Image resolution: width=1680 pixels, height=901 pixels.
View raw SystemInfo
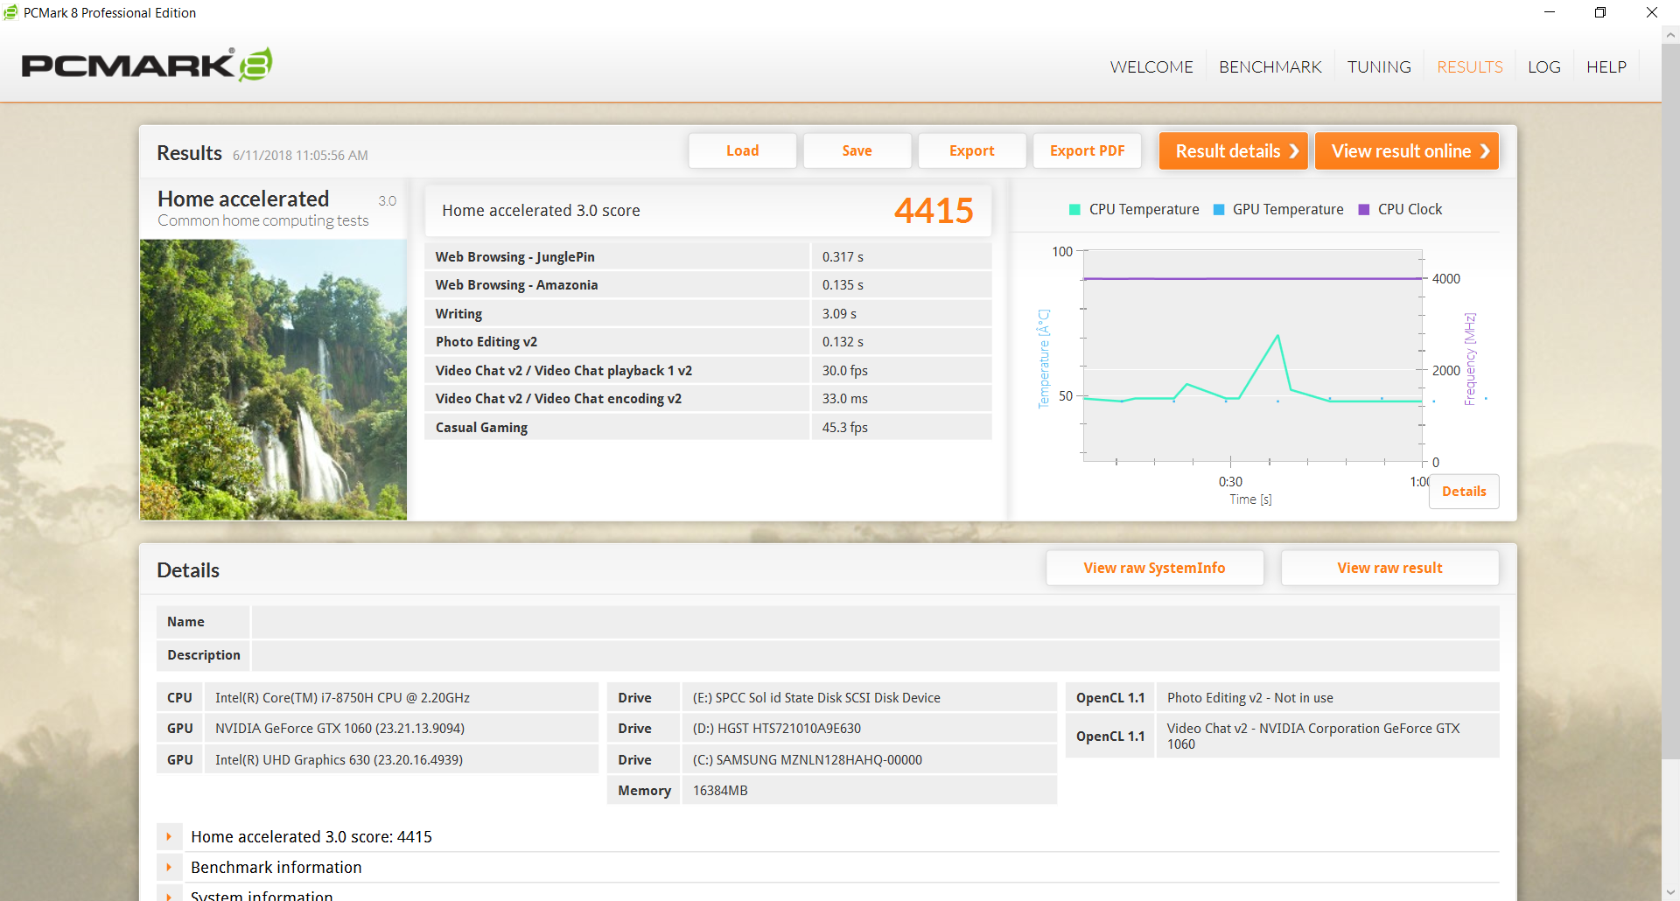(x=1155, y=568)
